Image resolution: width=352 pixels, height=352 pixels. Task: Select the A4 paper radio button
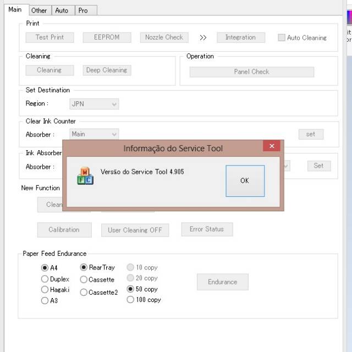pos(45,268)
